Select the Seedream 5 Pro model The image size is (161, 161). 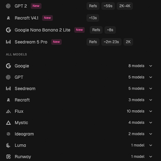click(31, 42)
